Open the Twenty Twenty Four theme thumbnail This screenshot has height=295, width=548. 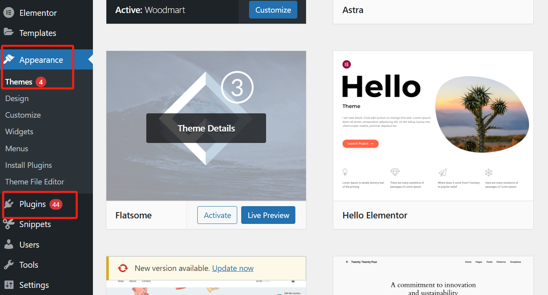click(x=433, y=276)
